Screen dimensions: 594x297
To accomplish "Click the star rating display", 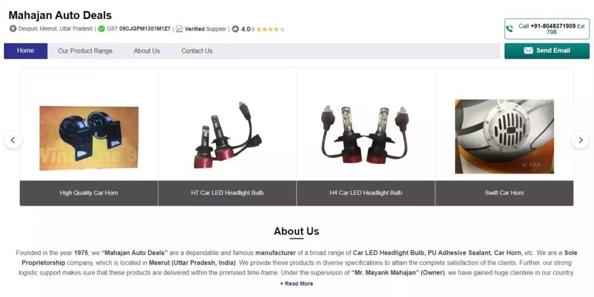I will (x=270, y=29).
